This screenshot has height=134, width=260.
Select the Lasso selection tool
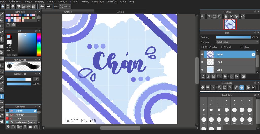pyautogui.click(x=2, y=71)
